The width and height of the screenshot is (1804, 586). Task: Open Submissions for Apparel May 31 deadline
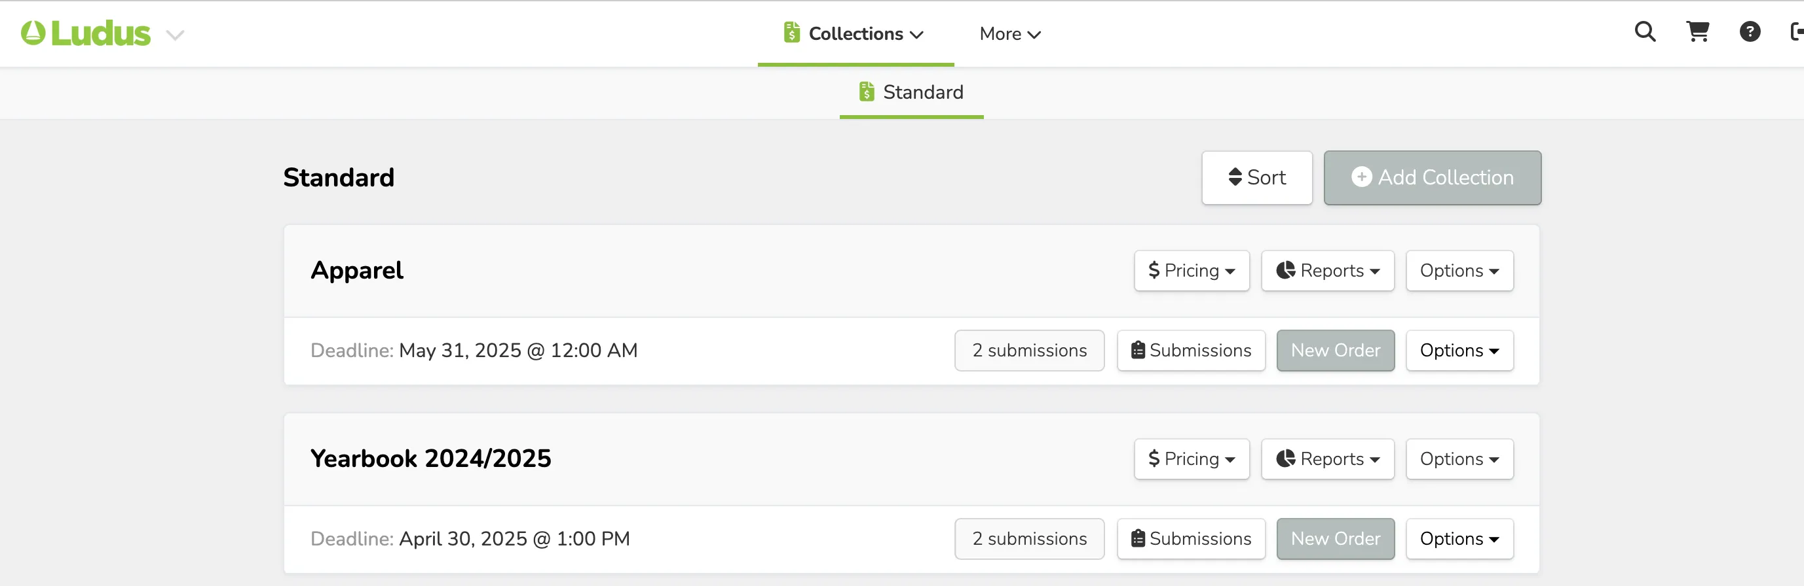point(1190,351)
